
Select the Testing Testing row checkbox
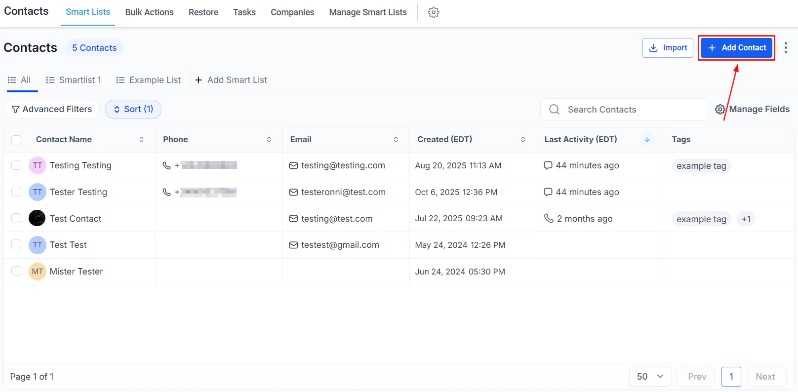(16, 165)
